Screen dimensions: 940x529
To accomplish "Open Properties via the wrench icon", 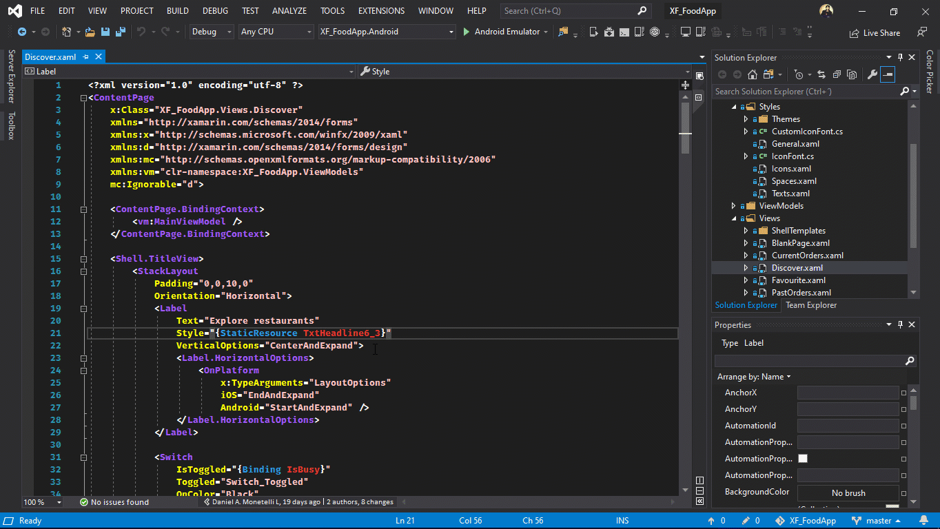I will point(872,74).
